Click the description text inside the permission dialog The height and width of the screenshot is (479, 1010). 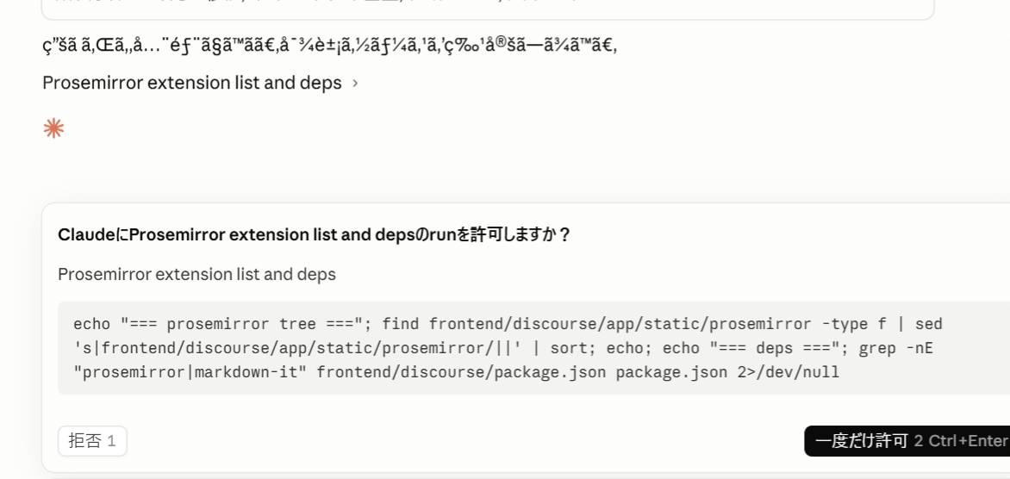pos(196,274)
